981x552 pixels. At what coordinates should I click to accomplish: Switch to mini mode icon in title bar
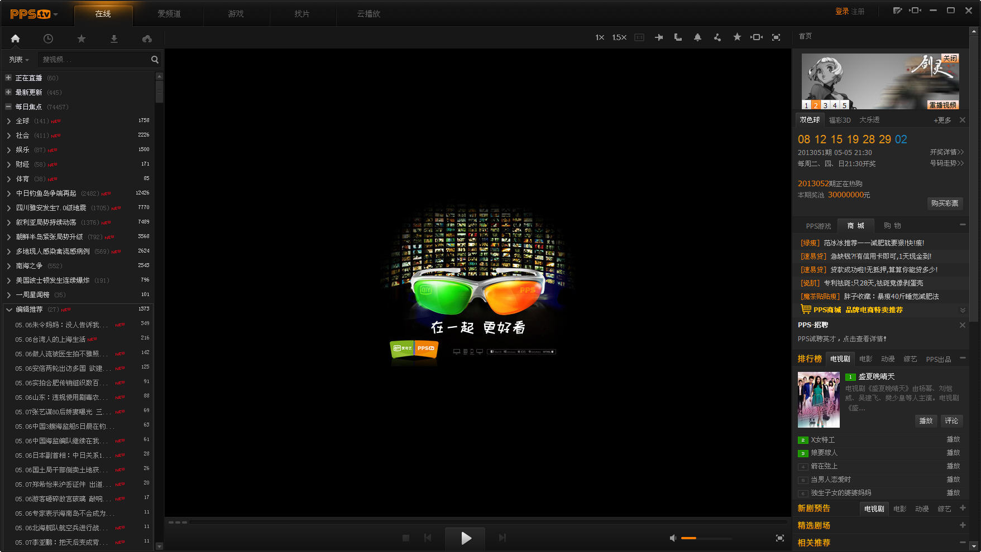pos(915,11)
